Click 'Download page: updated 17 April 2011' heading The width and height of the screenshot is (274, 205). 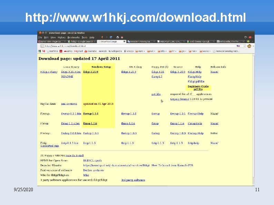point(79,59)
